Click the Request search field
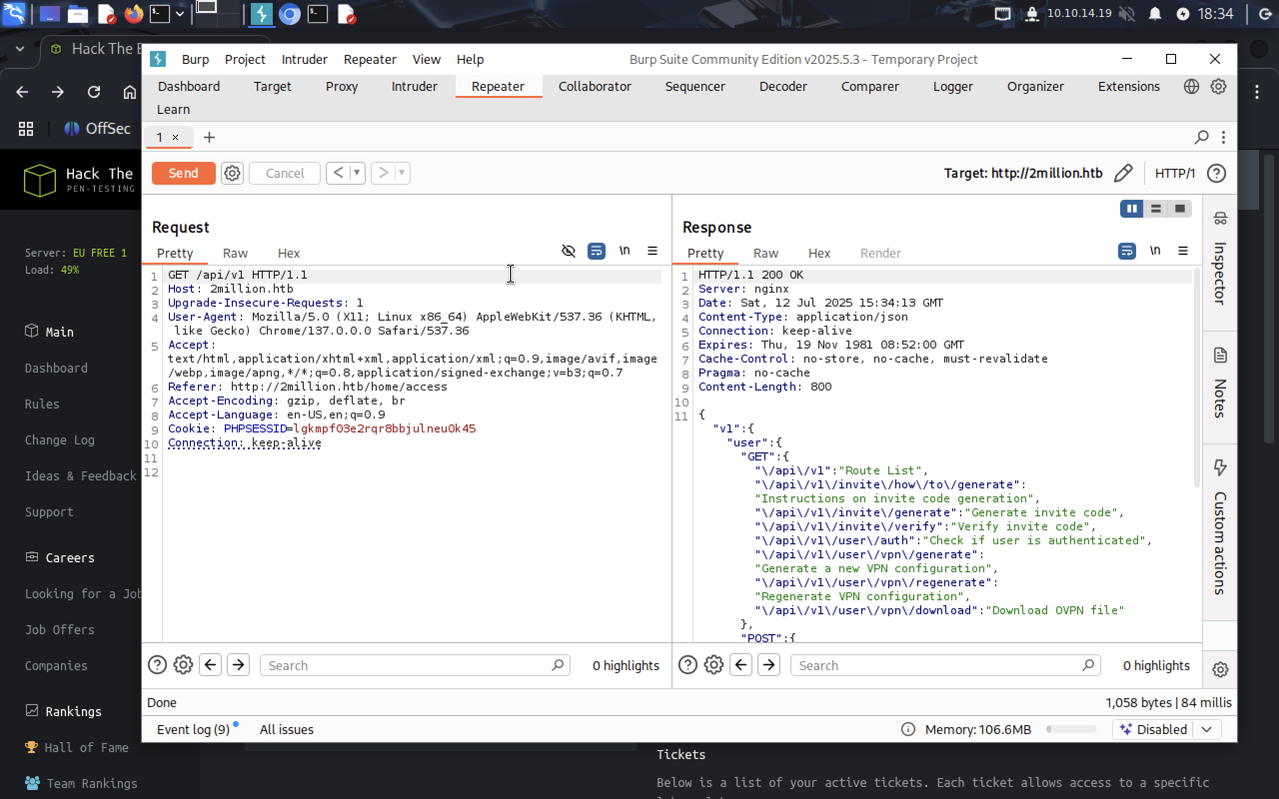 pos(415,665)
